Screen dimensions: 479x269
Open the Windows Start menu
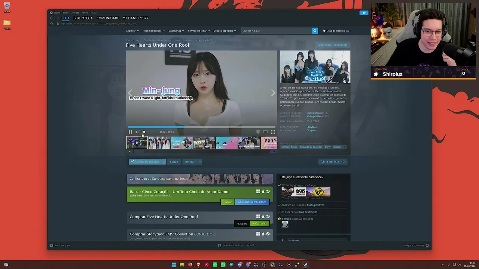point(174,265)
